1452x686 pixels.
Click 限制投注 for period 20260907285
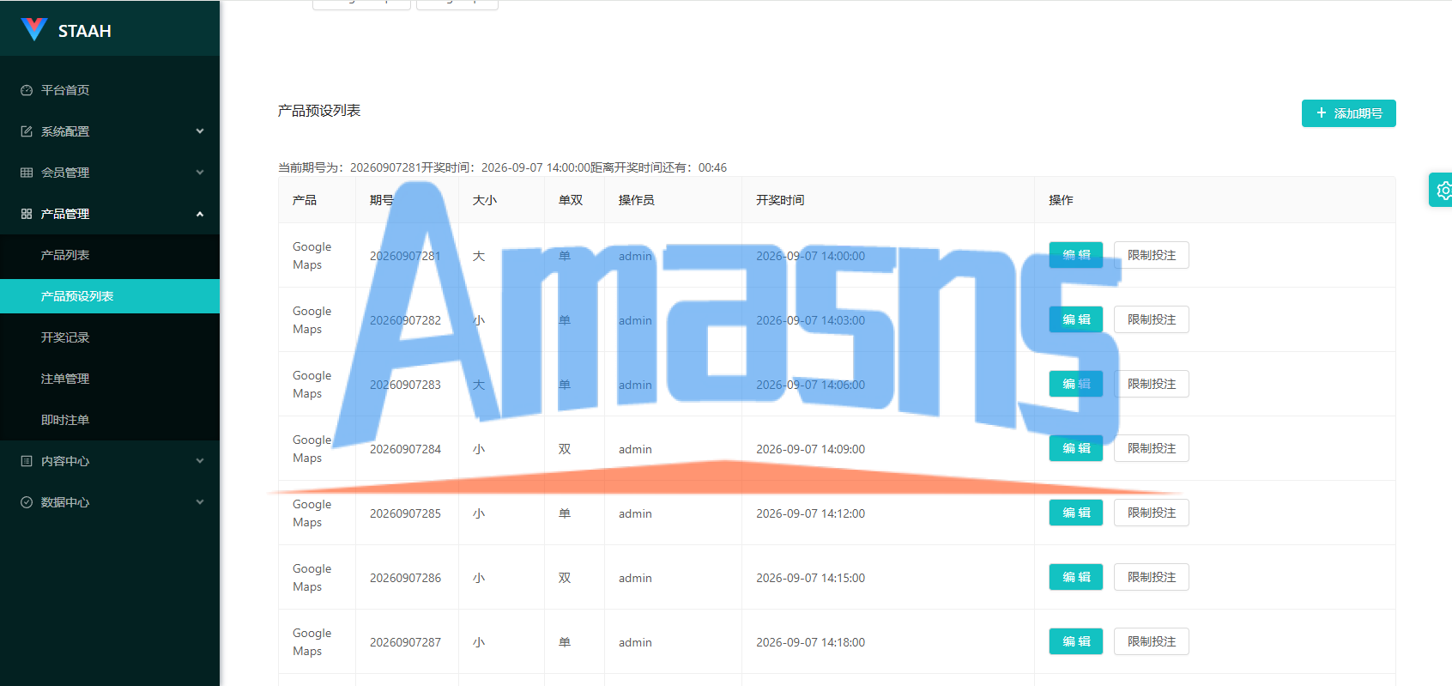pyautogui.click(x=1152, y=513)
